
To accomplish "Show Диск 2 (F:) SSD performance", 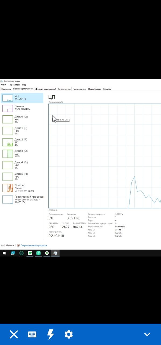I will coord(22,142).
